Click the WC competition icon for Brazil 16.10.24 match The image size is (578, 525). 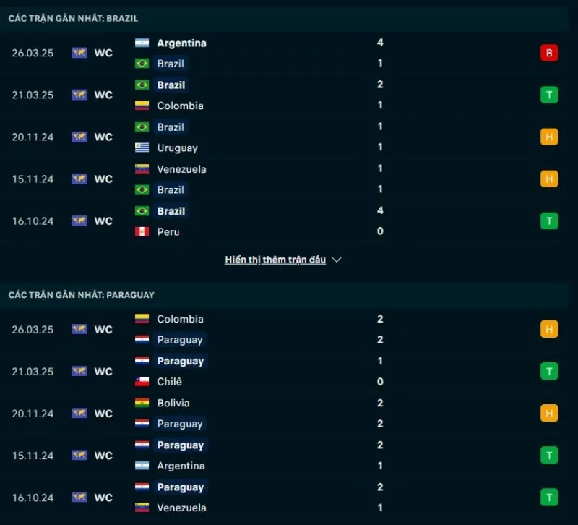(x=79, y=221)
